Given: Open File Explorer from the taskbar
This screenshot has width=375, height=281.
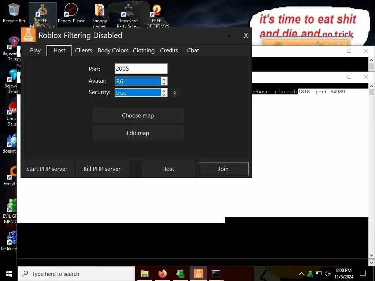Looking at the screenshot, I should [144, 274].
